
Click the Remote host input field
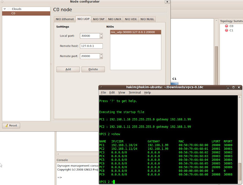(91, 46)
